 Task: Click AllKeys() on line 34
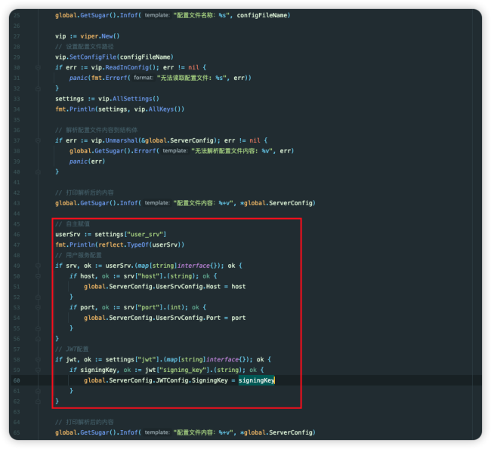(x=164, y=109)
